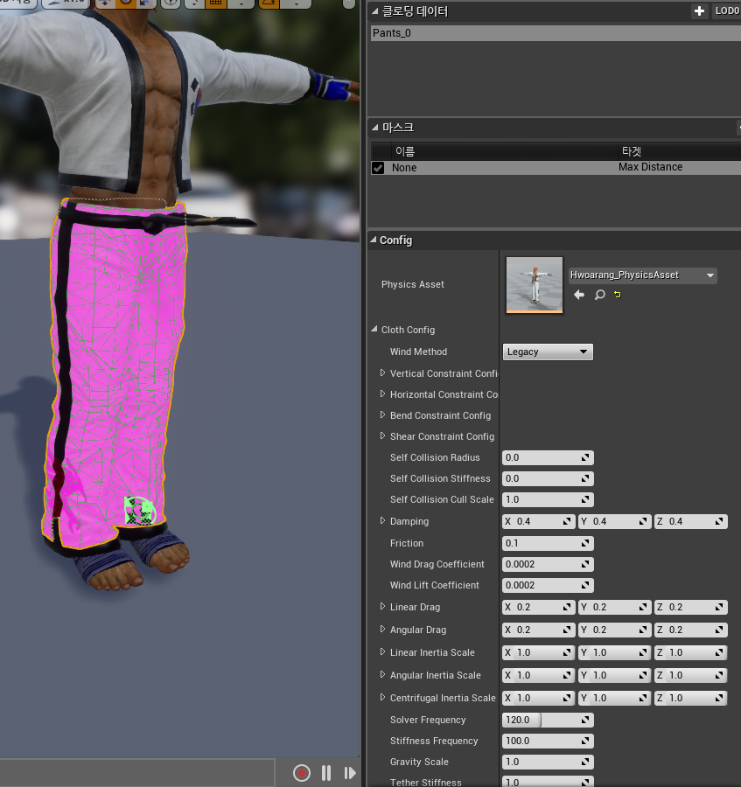This screenshot has width=741, height=787.
Task: Edit the Gravity Scale field
Action: (548, 763)
